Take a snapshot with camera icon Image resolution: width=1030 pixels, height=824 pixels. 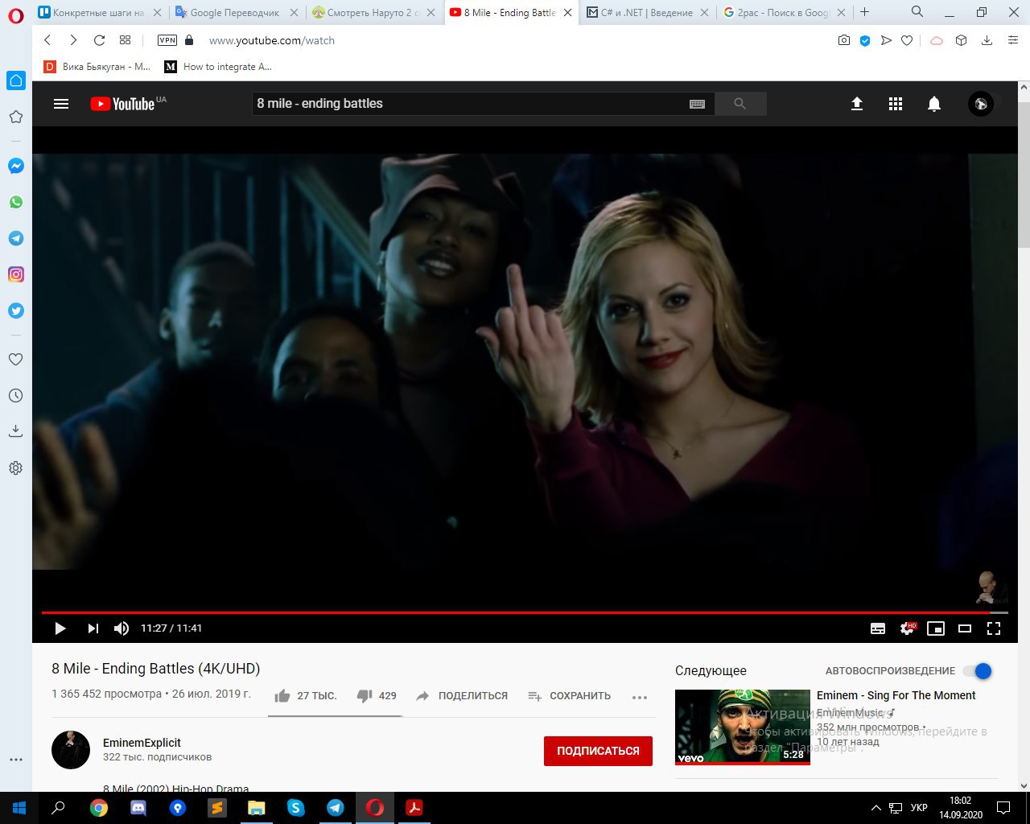[x=843, y=40]
